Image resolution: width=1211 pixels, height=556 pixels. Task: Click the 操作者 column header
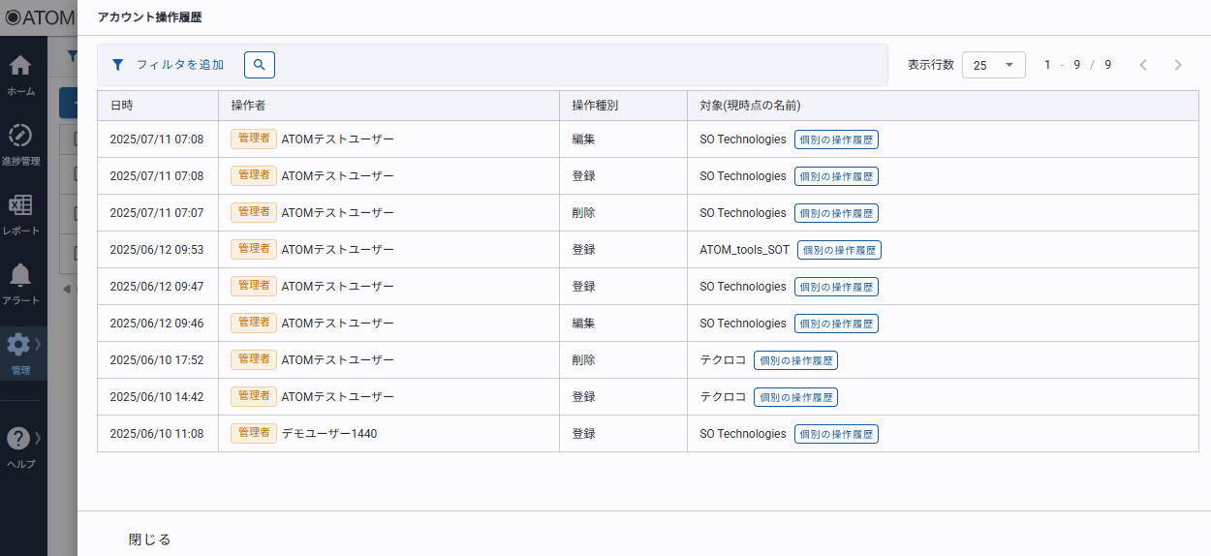(248, 106)
